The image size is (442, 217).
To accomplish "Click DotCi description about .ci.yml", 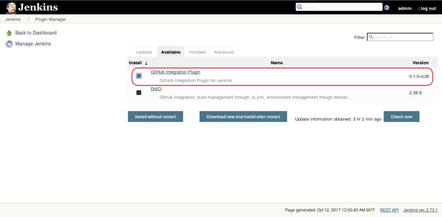I will tap(254, 97).
